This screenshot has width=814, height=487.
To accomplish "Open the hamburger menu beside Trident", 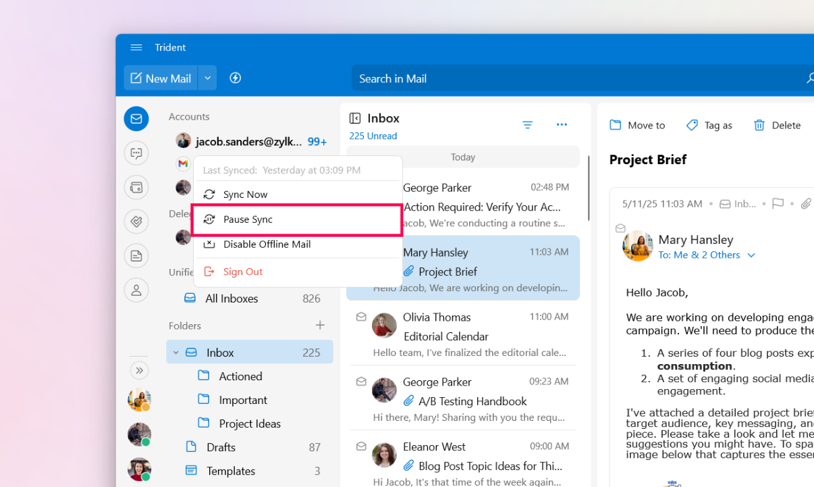I will point(136,47).
